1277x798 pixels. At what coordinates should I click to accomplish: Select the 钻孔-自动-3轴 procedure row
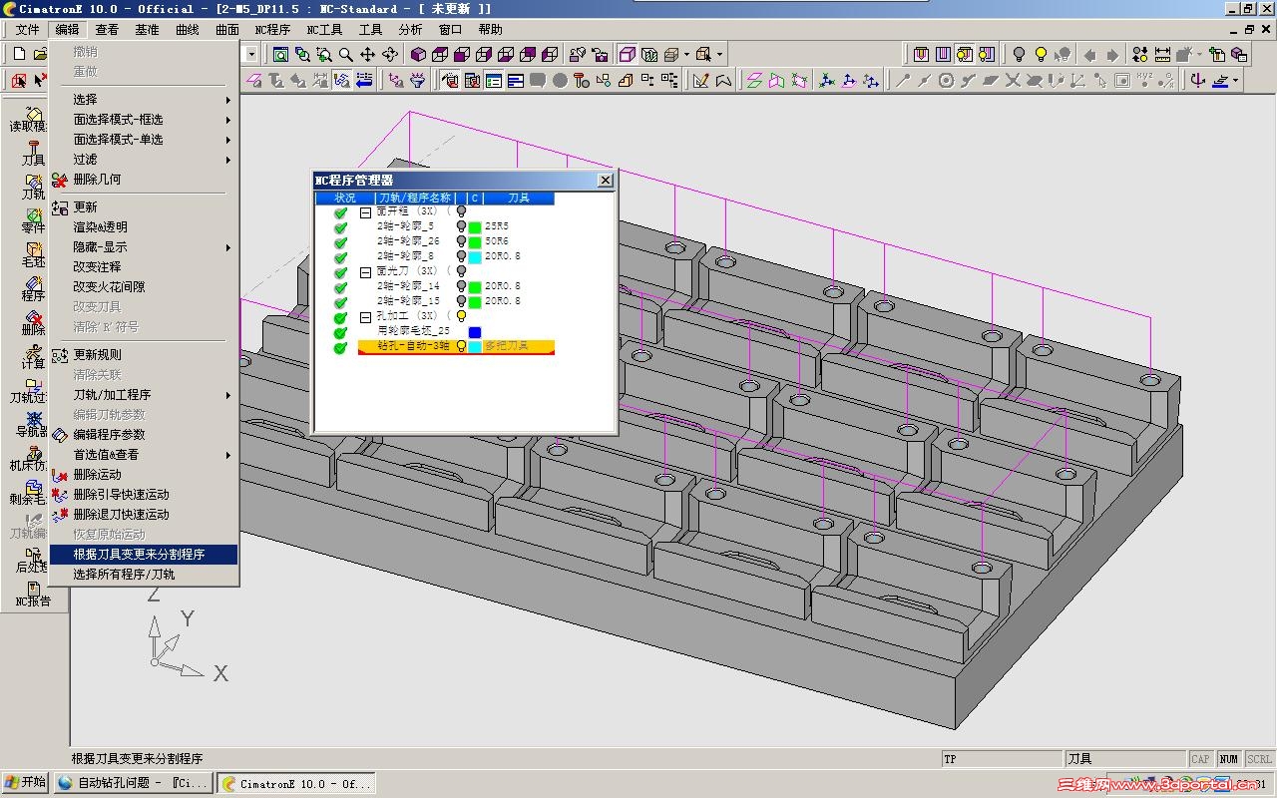tap(456, 346)
